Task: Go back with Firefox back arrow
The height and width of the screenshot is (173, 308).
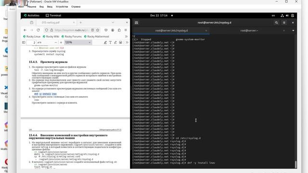Action: pyautogui.click(x=25, y=30)
